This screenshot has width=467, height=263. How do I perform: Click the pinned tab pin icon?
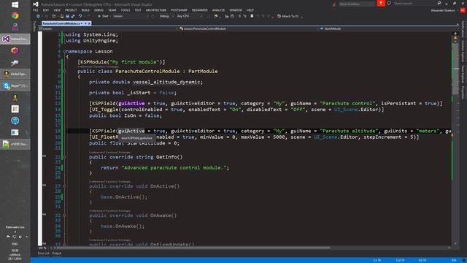click(85, 23)
